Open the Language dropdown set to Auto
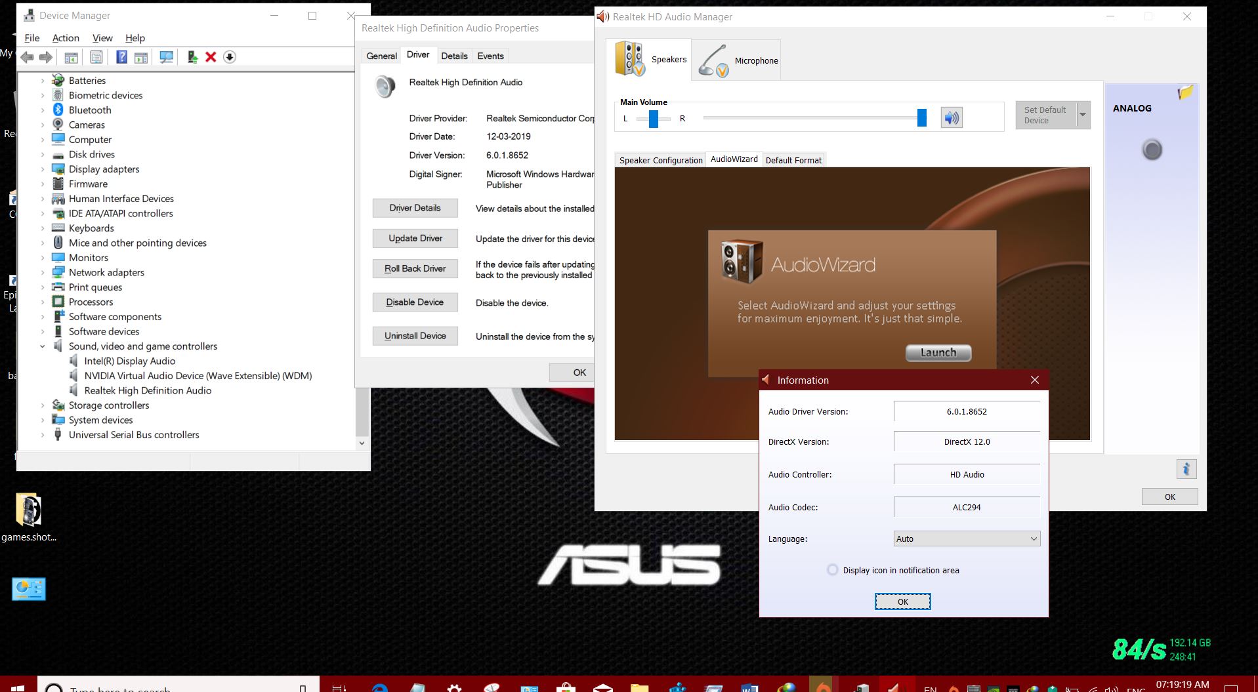Image resolution: width=1258 pixels, height=692 pixels. [966, 539]
